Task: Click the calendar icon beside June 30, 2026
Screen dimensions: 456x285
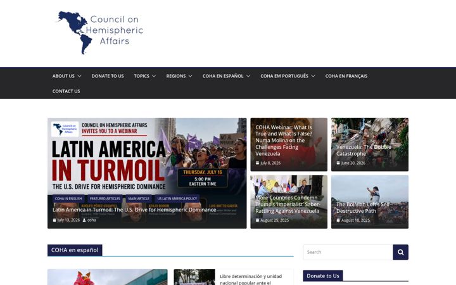Action: (338, 163)
